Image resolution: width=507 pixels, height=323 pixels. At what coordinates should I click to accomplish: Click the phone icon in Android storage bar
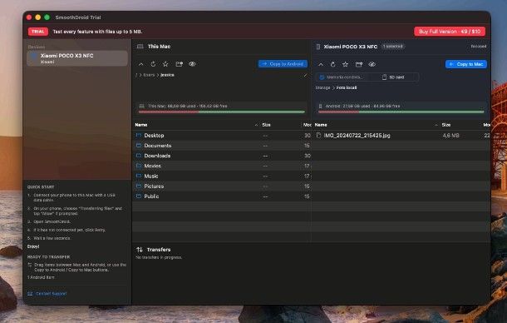pos(321,106)
